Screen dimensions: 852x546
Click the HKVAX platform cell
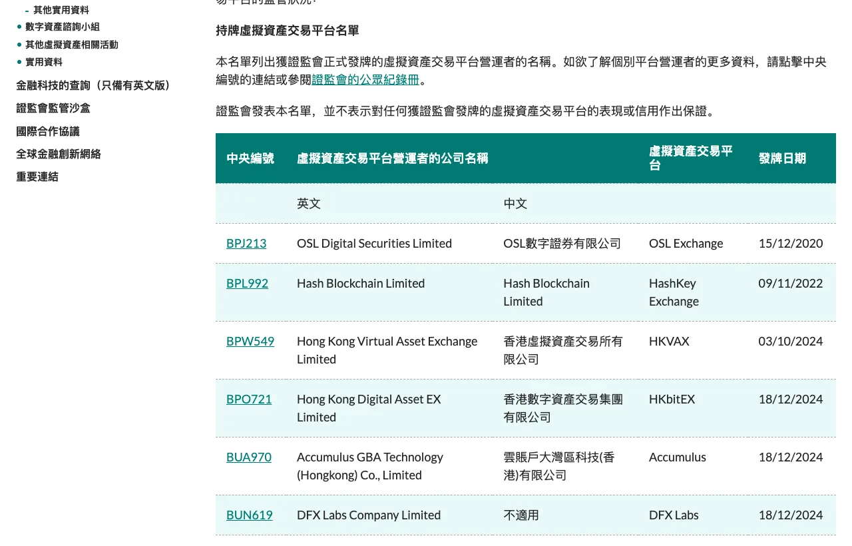669,341
